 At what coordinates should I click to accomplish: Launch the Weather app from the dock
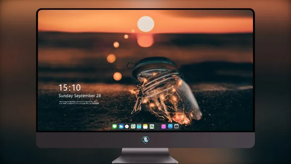coord(121,126)
